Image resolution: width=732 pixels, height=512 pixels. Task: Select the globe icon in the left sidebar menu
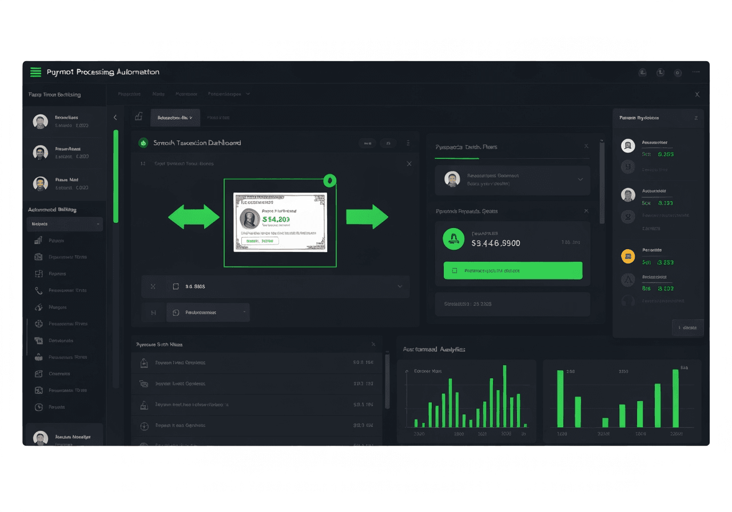coord(39,324)
